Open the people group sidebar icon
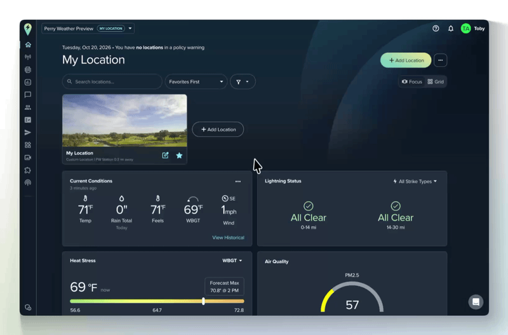This screenshot has height=335, width=508. click(28, 107)
